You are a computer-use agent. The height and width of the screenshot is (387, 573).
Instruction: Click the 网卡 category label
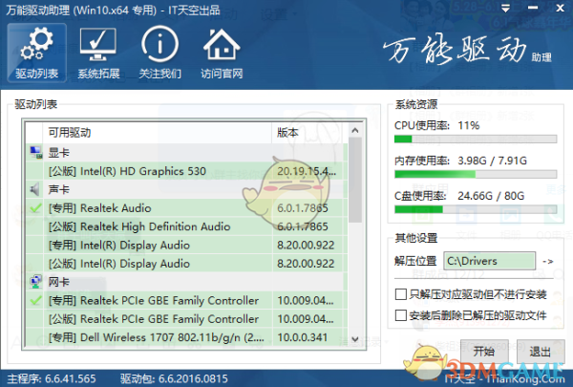click(x=58, y=282)
